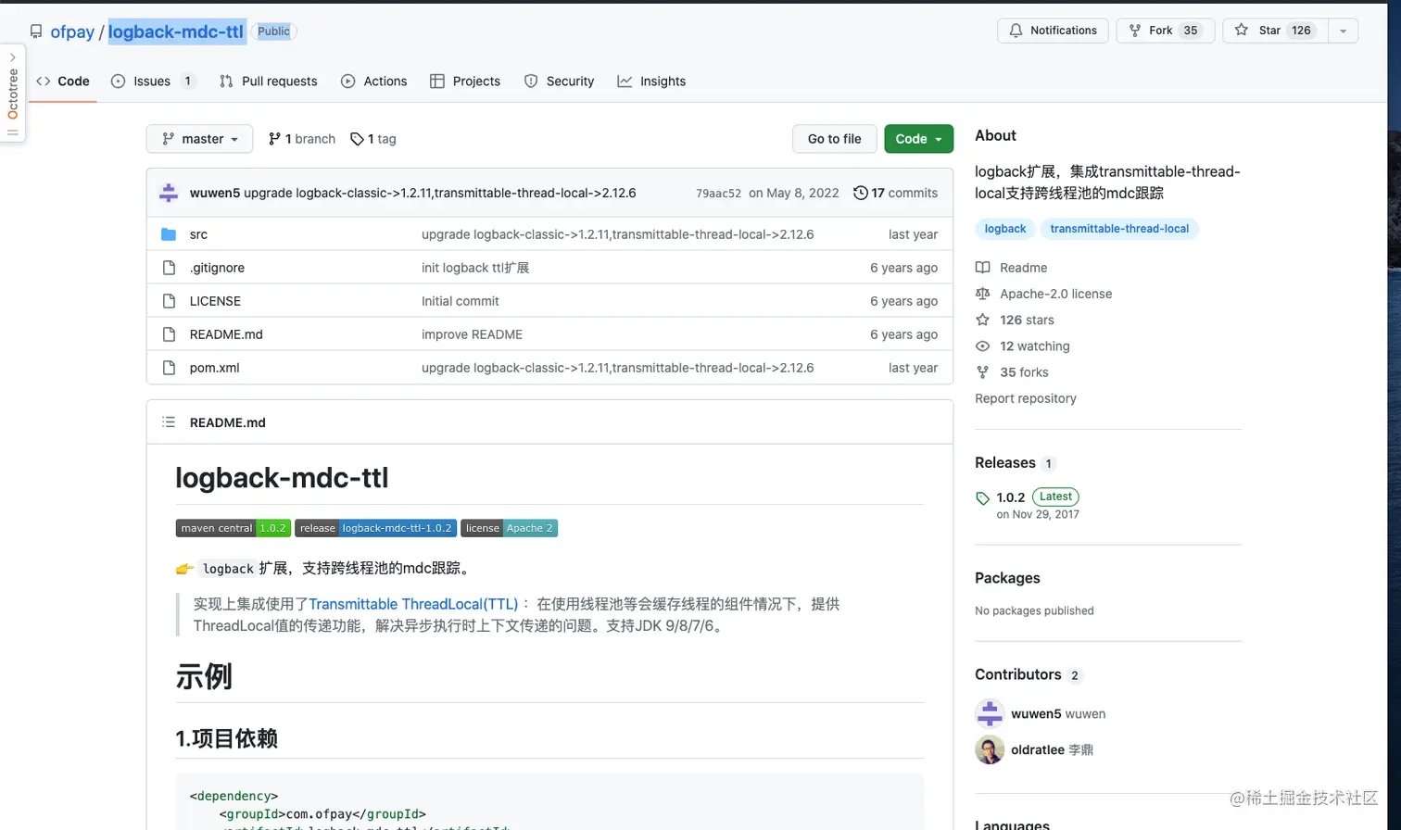Open README table of contents list icon
1401x830 pixels.
click(x=169, y=422)
